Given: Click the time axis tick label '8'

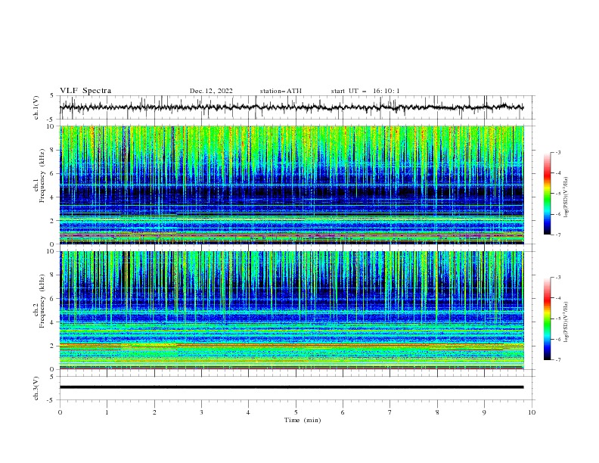Looking at the screenshot, I should tap(437, 412).
